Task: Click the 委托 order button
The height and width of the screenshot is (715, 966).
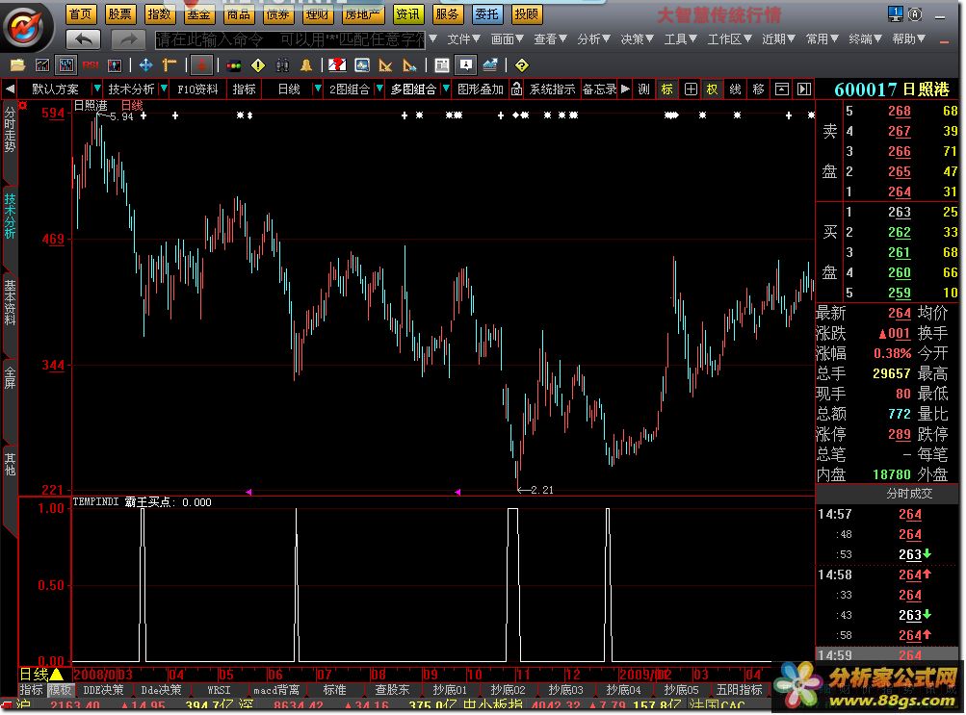Action: pyautogui.click(x=486, y=13)
